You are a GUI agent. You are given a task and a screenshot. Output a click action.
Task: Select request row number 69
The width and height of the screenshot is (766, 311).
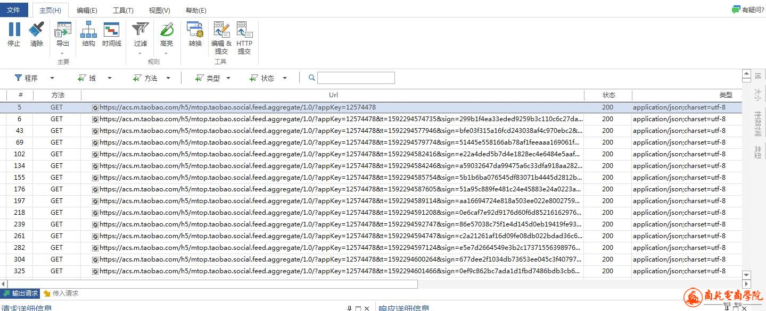click(370, 142)
